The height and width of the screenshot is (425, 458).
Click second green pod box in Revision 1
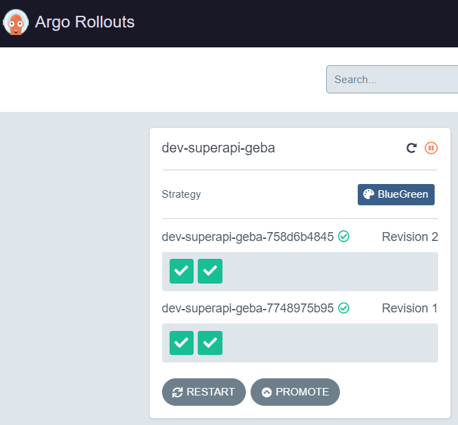pyautogui.click(x=210, y=343)
